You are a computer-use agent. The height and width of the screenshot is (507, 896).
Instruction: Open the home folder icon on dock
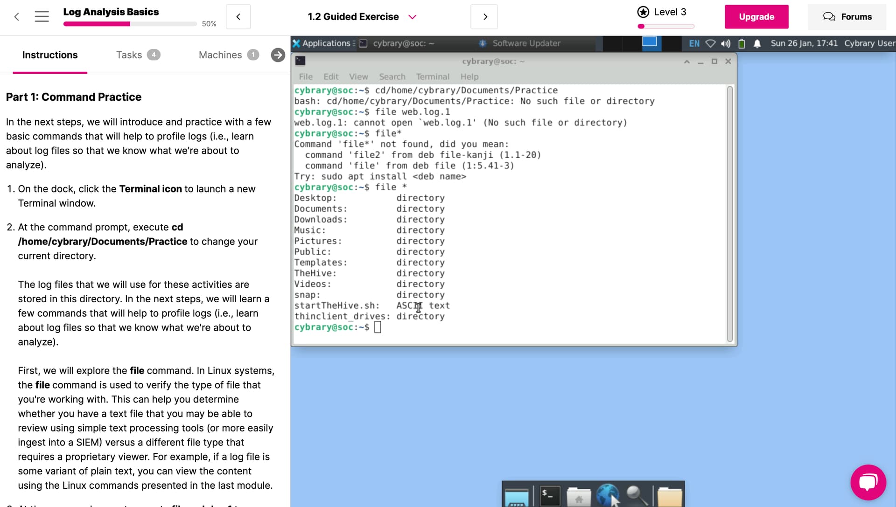[579, 497]
